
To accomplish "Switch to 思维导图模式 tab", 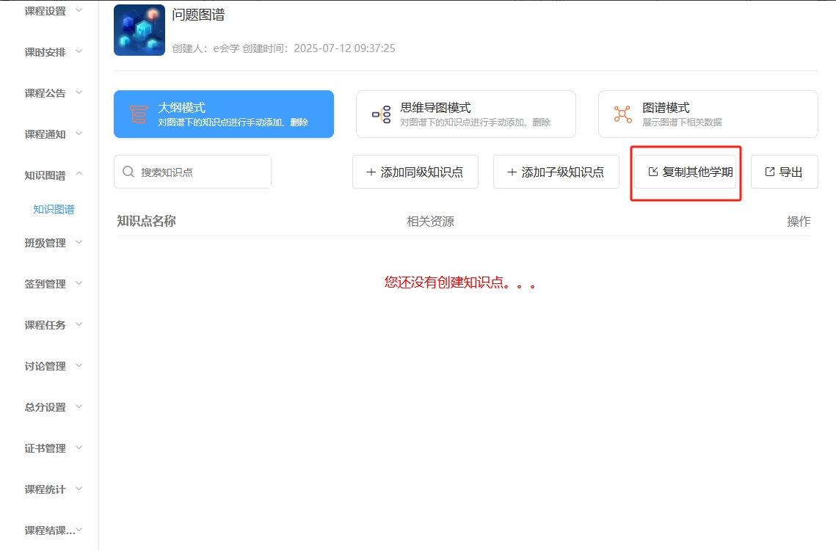I will pos(465,114).
